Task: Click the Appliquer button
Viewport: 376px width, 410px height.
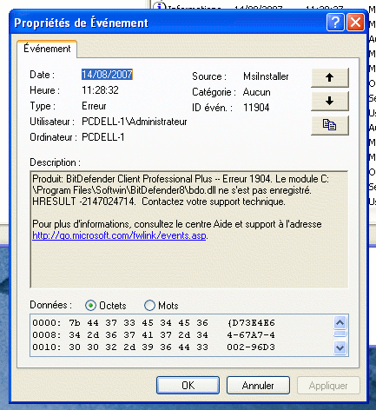Action: 328,386
